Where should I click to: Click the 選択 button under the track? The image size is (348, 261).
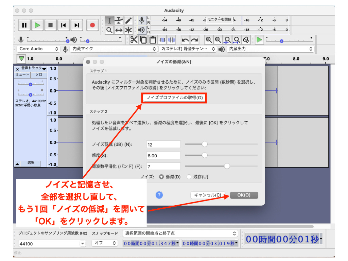pyautogui.click(x=31, y=163)
